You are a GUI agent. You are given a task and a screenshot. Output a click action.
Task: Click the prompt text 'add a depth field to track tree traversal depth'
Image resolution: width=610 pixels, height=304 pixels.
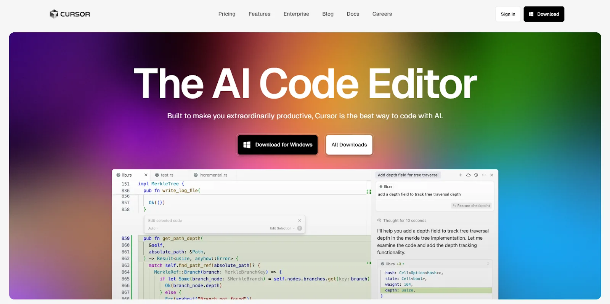(x=419, y=194)
